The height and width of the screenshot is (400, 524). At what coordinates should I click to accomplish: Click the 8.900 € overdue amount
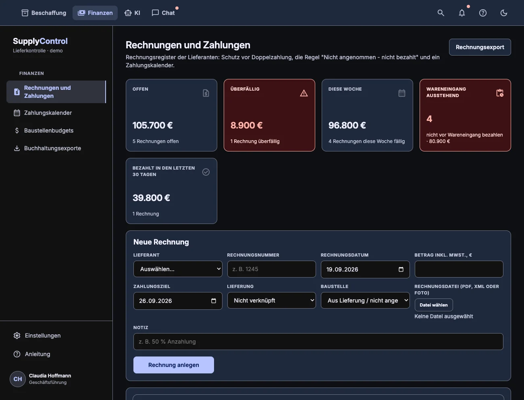tap(247, 125)
